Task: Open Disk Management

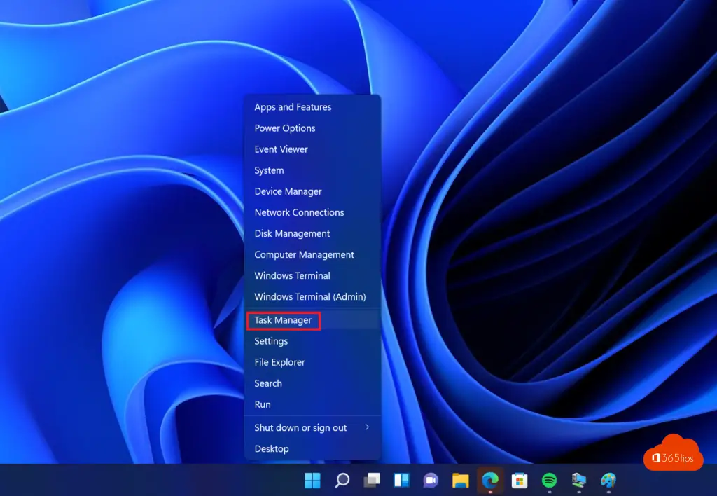Action: click(x=292, y=233)
